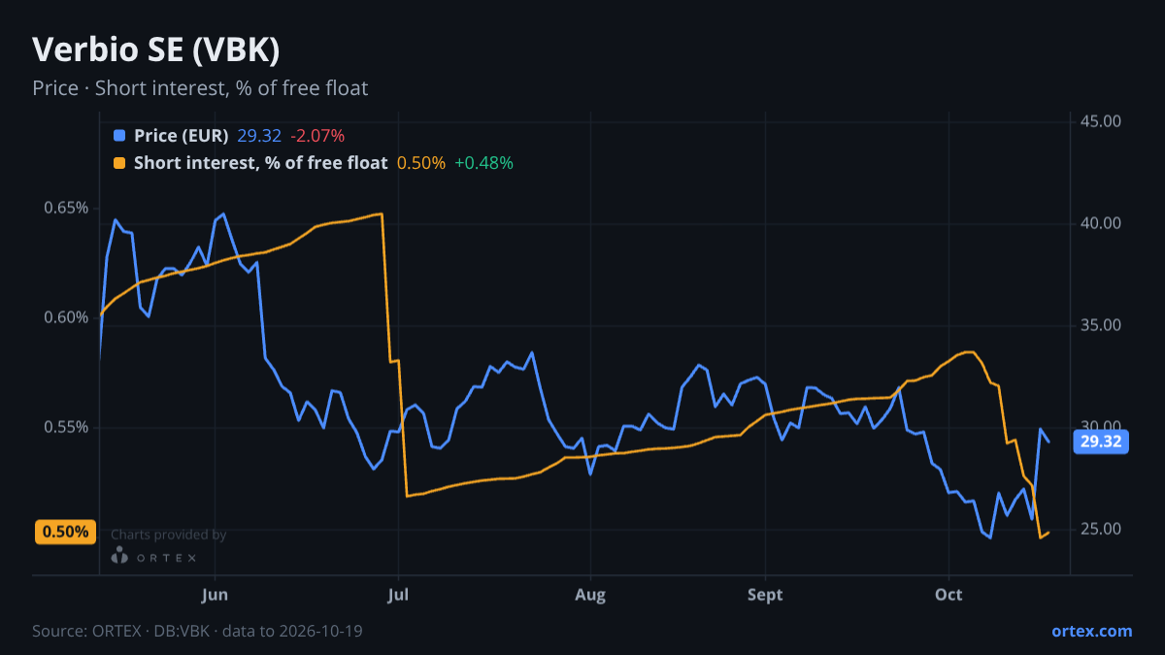The image size is (1165, 655).
Task: Click the 29.32 price value in legend
Action: pos(259,135)
